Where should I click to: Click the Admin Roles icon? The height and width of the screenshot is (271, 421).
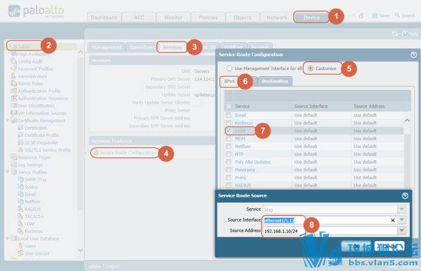13,83
